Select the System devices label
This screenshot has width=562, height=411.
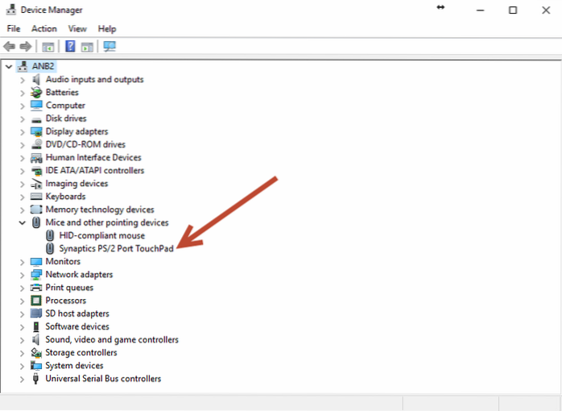pyautogui.click(x=74, y=365)
